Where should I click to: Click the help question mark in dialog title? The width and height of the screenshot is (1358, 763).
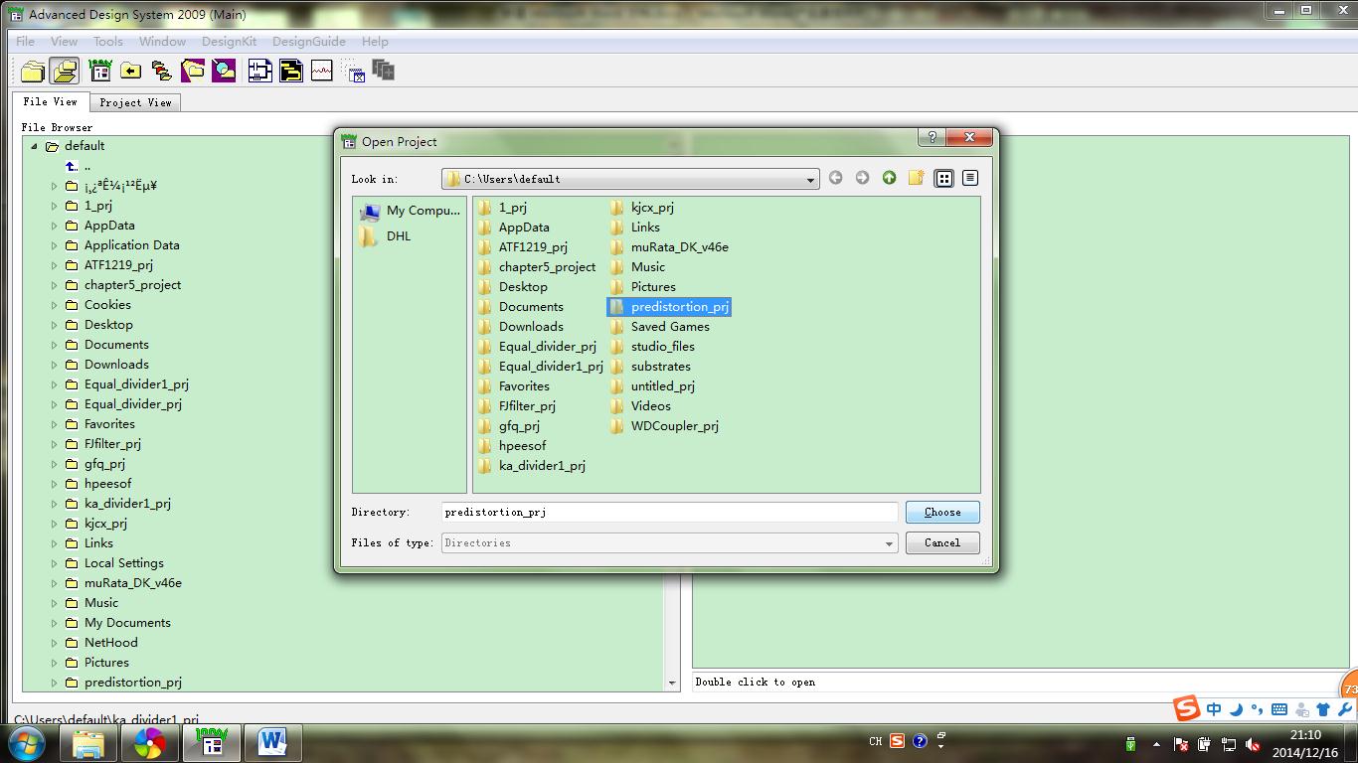pos(932,137)
